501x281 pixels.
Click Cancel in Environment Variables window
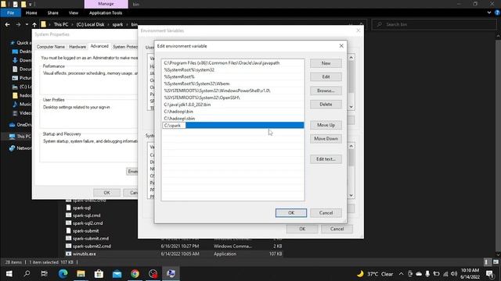pos(337,229)
